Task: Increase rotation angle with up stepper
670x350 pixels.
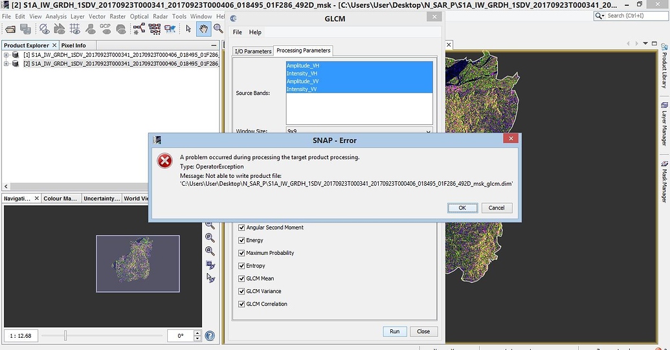Action: (197, 333)
